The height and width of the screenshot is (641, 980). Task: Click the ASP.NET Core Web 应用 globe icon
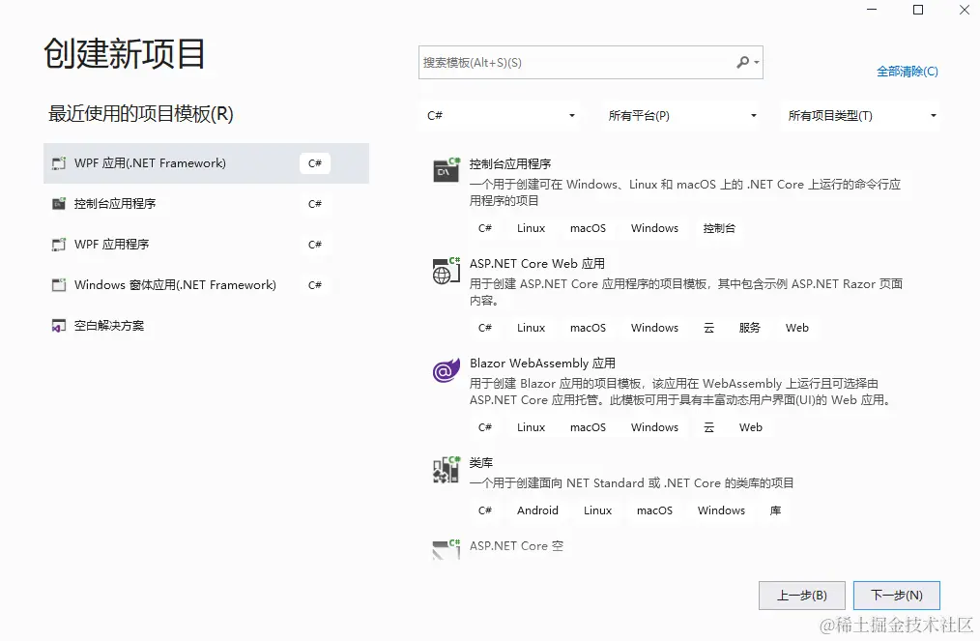click(447, 270)
